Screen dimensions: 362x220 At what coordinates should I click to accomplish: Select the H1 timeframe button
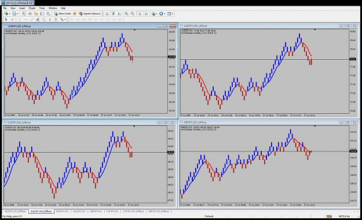(x=96, y=19)
